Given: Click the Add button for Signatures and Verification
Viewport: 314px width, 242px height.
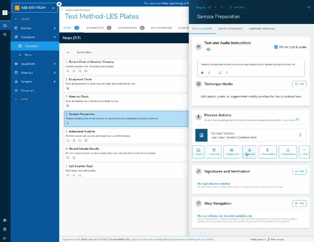Looking at the screenshot, I should [299, 171].
